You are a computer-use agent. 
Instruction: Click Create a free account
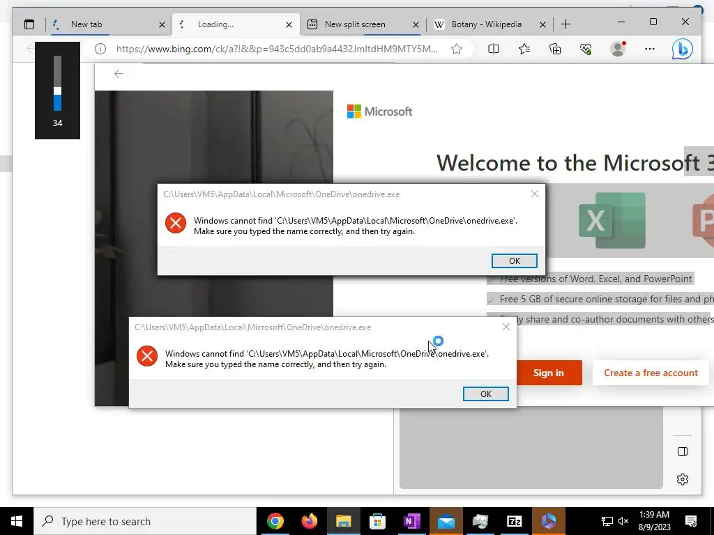click(651, 373)
